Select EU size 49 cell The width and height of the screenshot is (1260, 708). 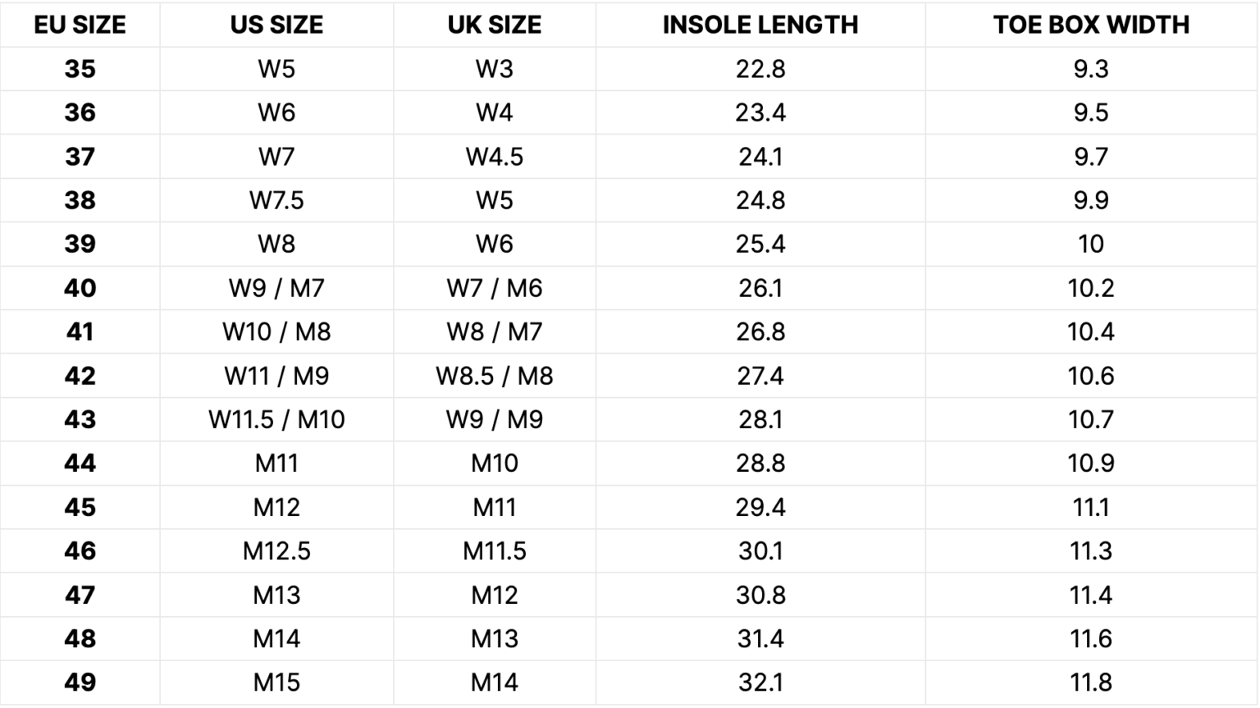click(x=80, y=682)
